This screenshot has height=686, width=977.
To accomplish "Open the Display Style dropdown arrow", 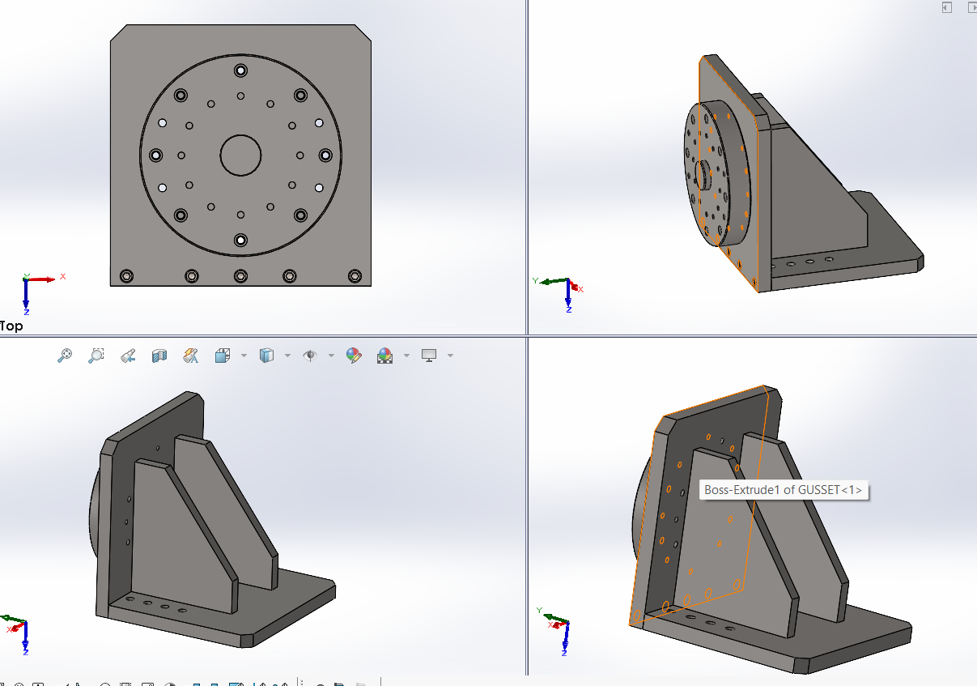I will (x=287, y=355).
